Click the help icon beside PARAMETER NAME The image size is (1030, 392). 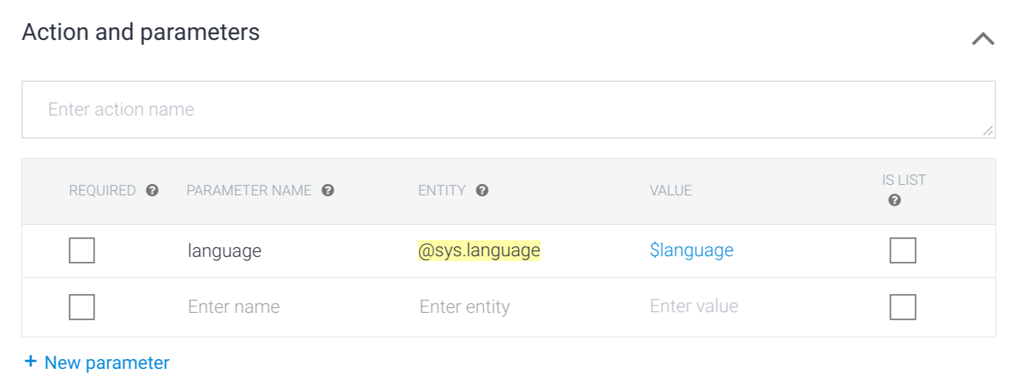pyautogui.click(x=327, y=190)
